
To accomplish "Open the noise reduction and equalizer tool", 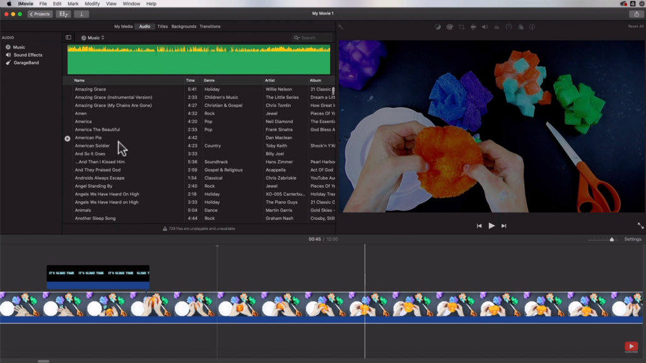I will (497, 26).
